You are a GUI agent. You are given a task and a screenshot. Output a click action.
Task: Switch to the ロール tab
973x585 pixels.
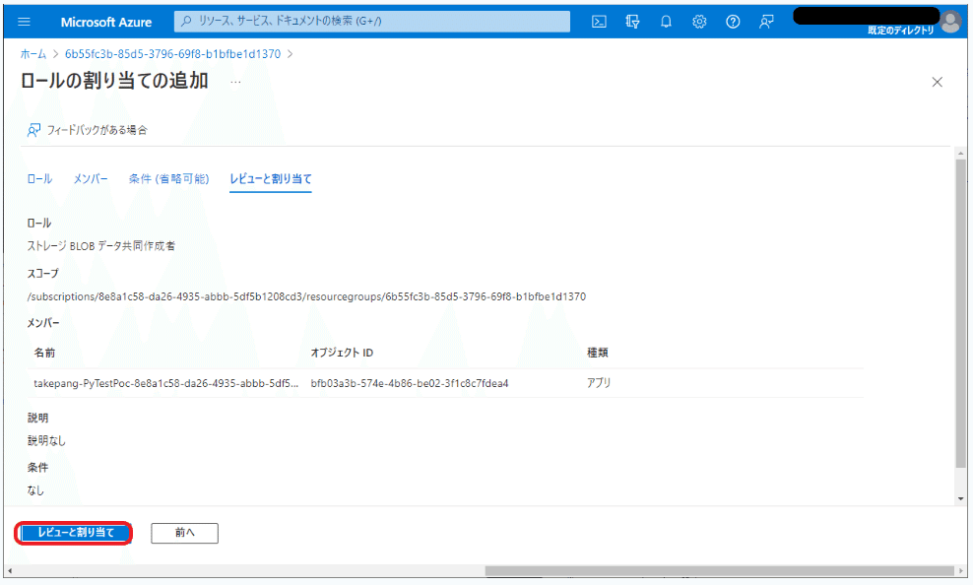pos(39,178)
